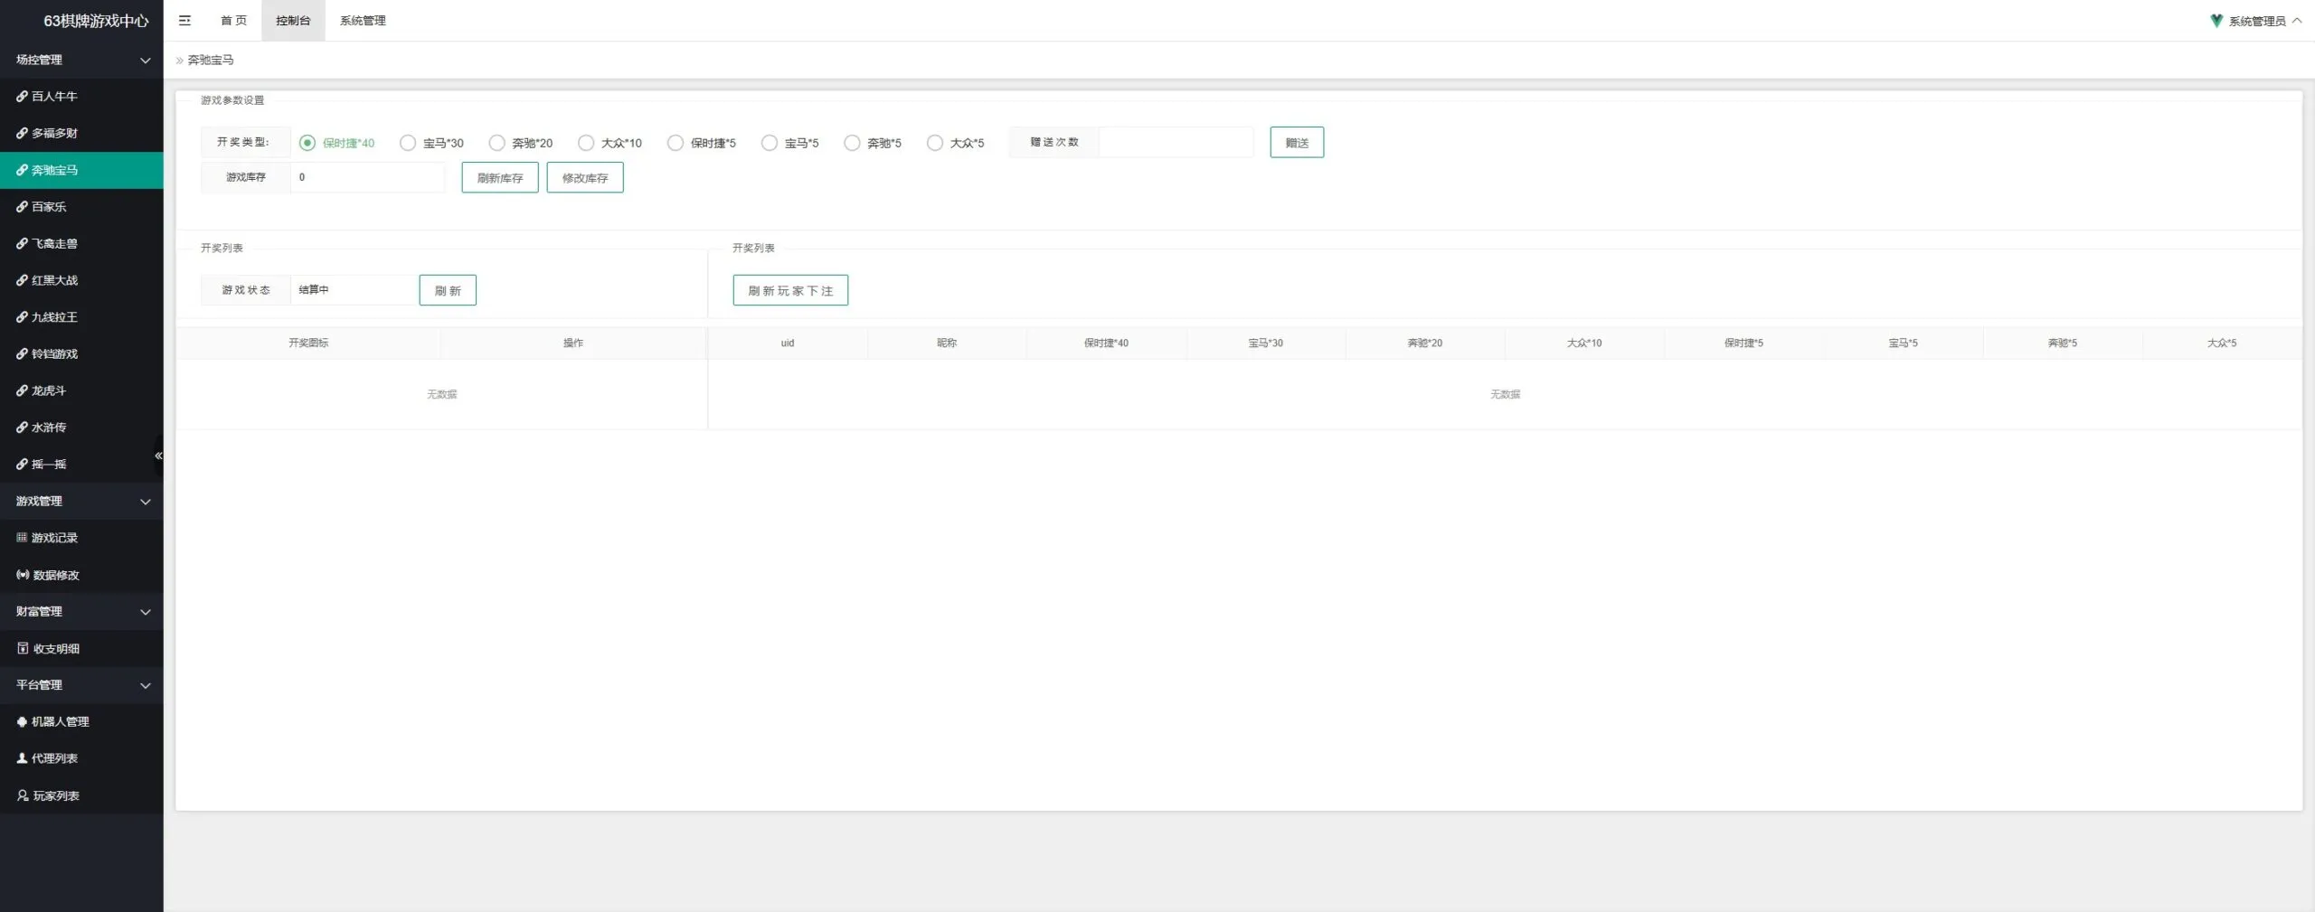Viewport: 2315px width, 912px height.
Task: Click the broadcast icon beside 数据修改
Action: pyautogui.click(x=23, y=575)
